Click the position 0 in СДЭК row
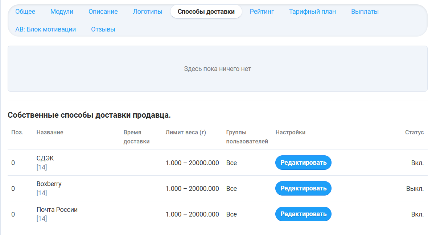The width and height of the screenshot is (432, 235). (x=13, y=163)
